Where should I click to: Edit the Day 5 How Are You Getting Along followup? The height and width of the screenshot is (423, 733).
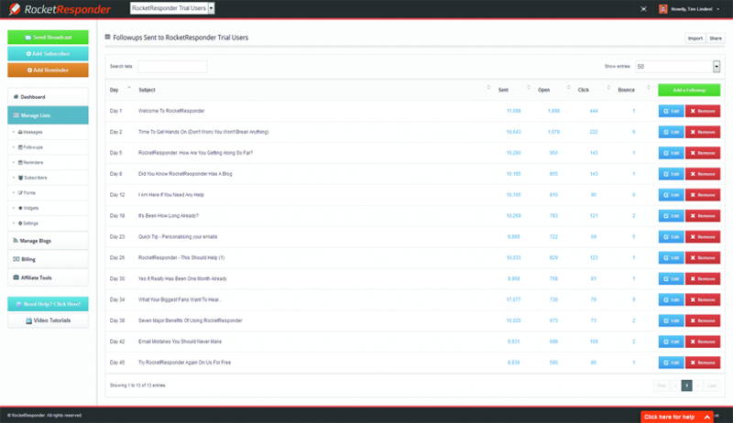(671, 153)
